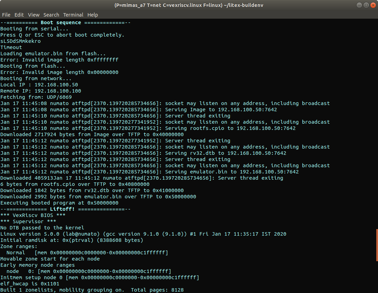Click the 'Liftoff!' banner line
This screenshot has height=293, width=378.
pyautogui.click(x=65, y=209)
